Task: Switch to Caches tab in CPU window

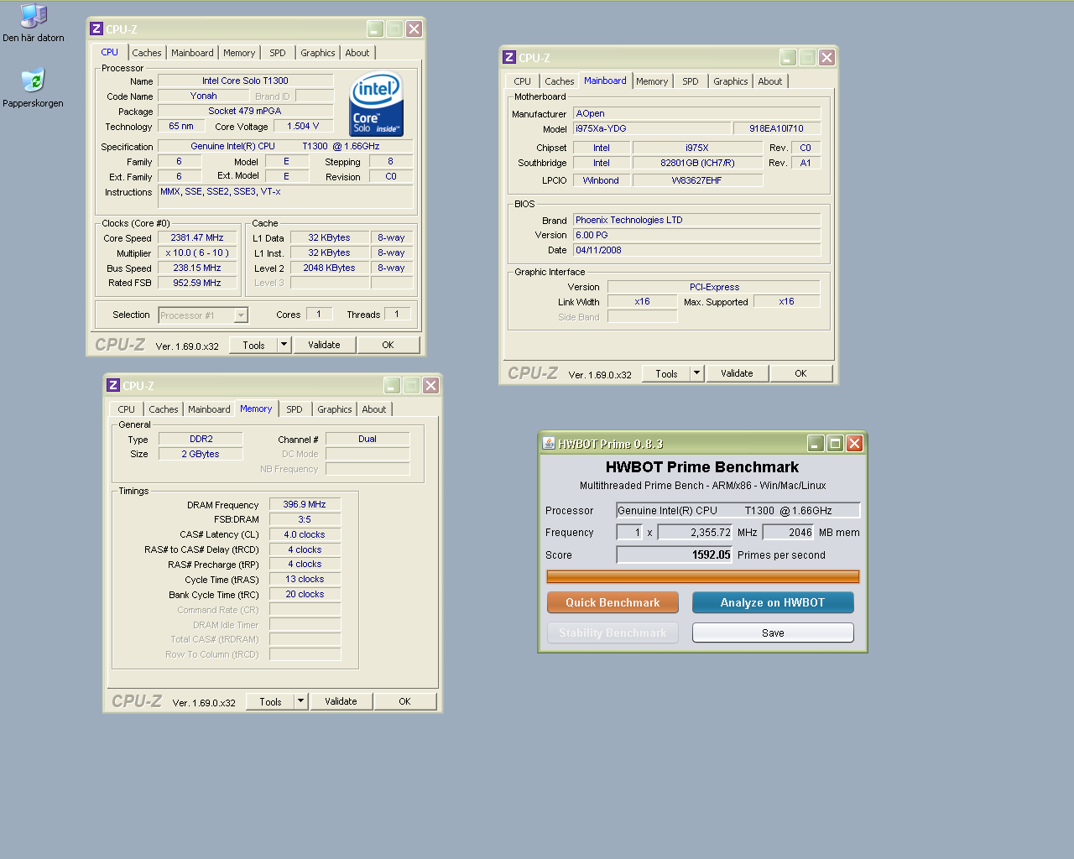Action: pos(147,53)
